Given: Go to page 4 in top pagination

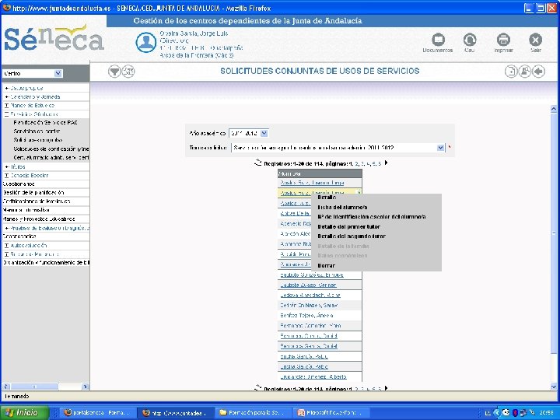Looking at the screenshot, I should 368,163.
